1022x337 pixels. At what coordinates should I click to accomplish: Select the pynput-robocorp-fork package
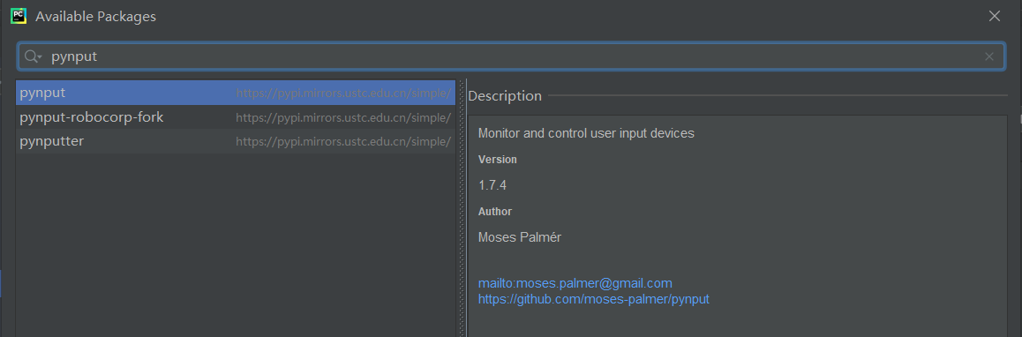[x=236, y=117]
